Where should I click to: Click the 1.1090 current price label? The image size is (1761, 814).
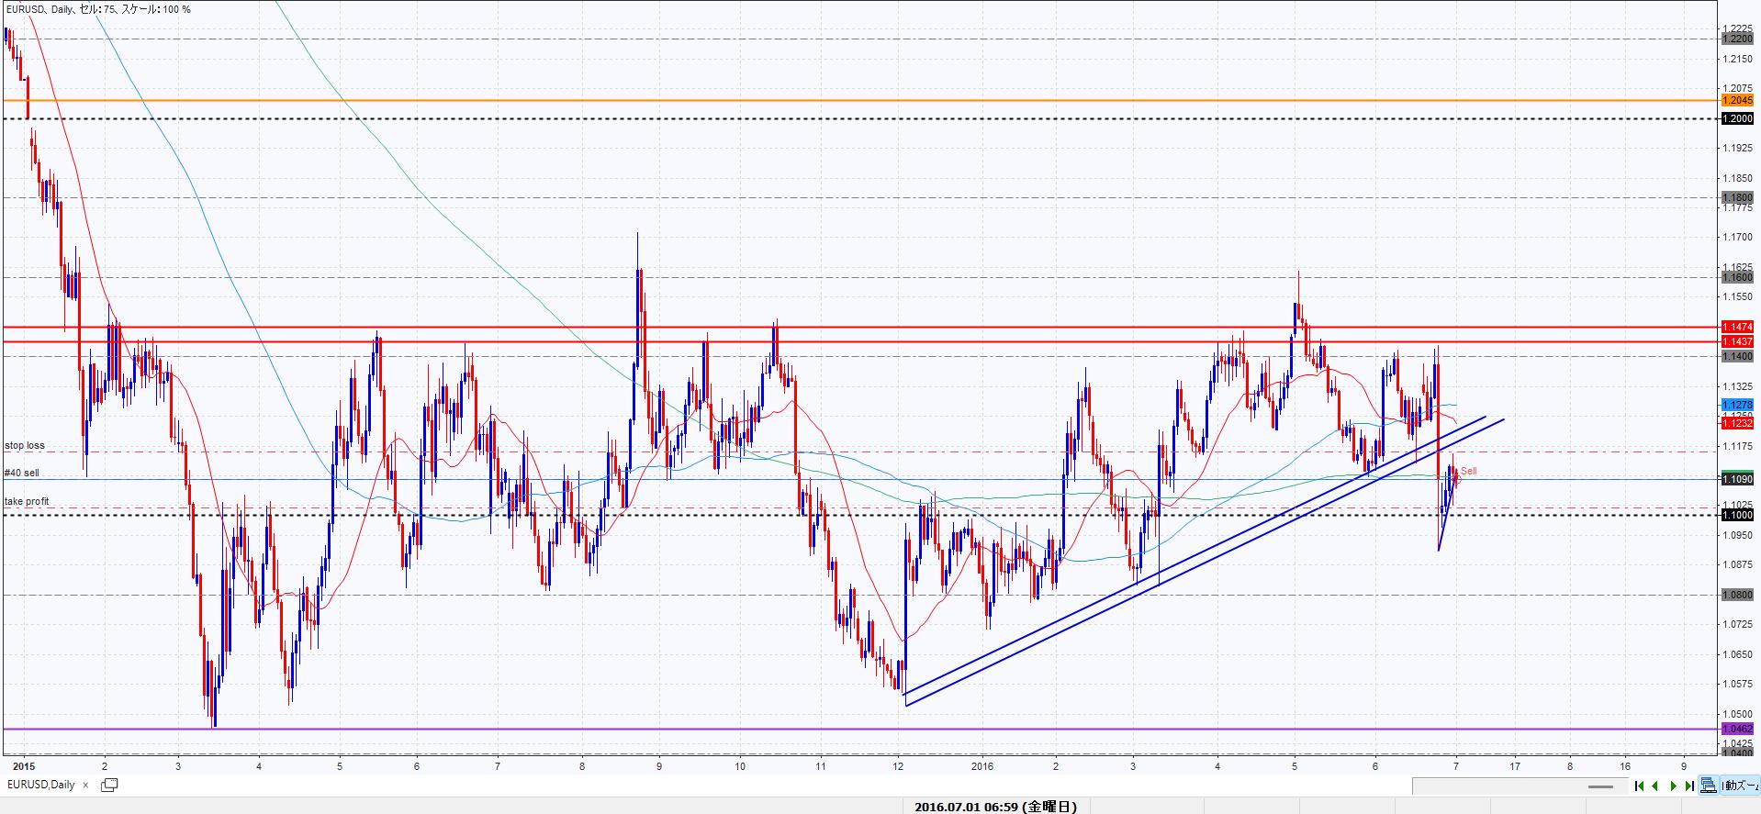pos(1737,479)
